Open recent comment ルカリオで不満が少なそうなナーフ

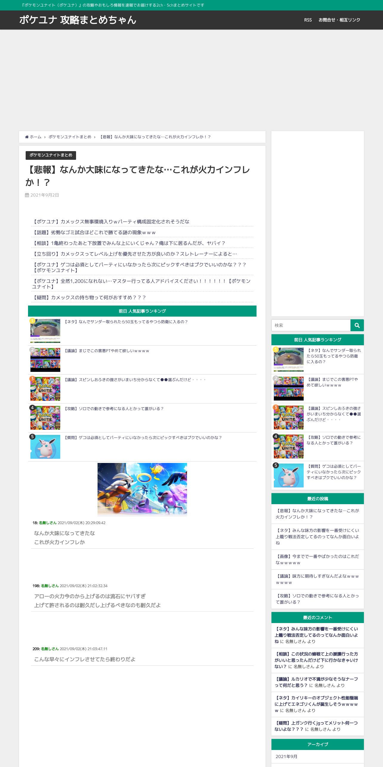[x=316, y=682]
